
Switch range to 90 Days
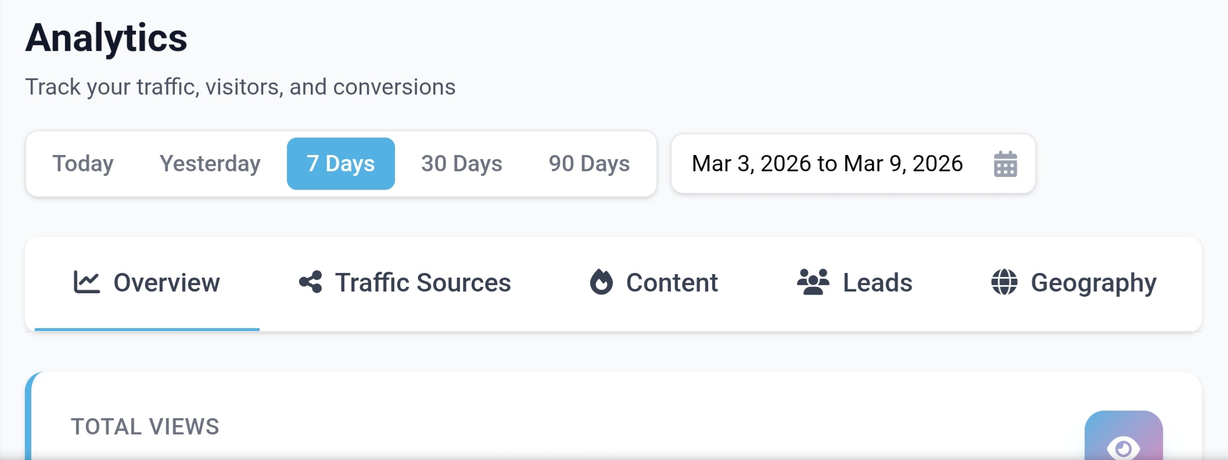(589, 164)
